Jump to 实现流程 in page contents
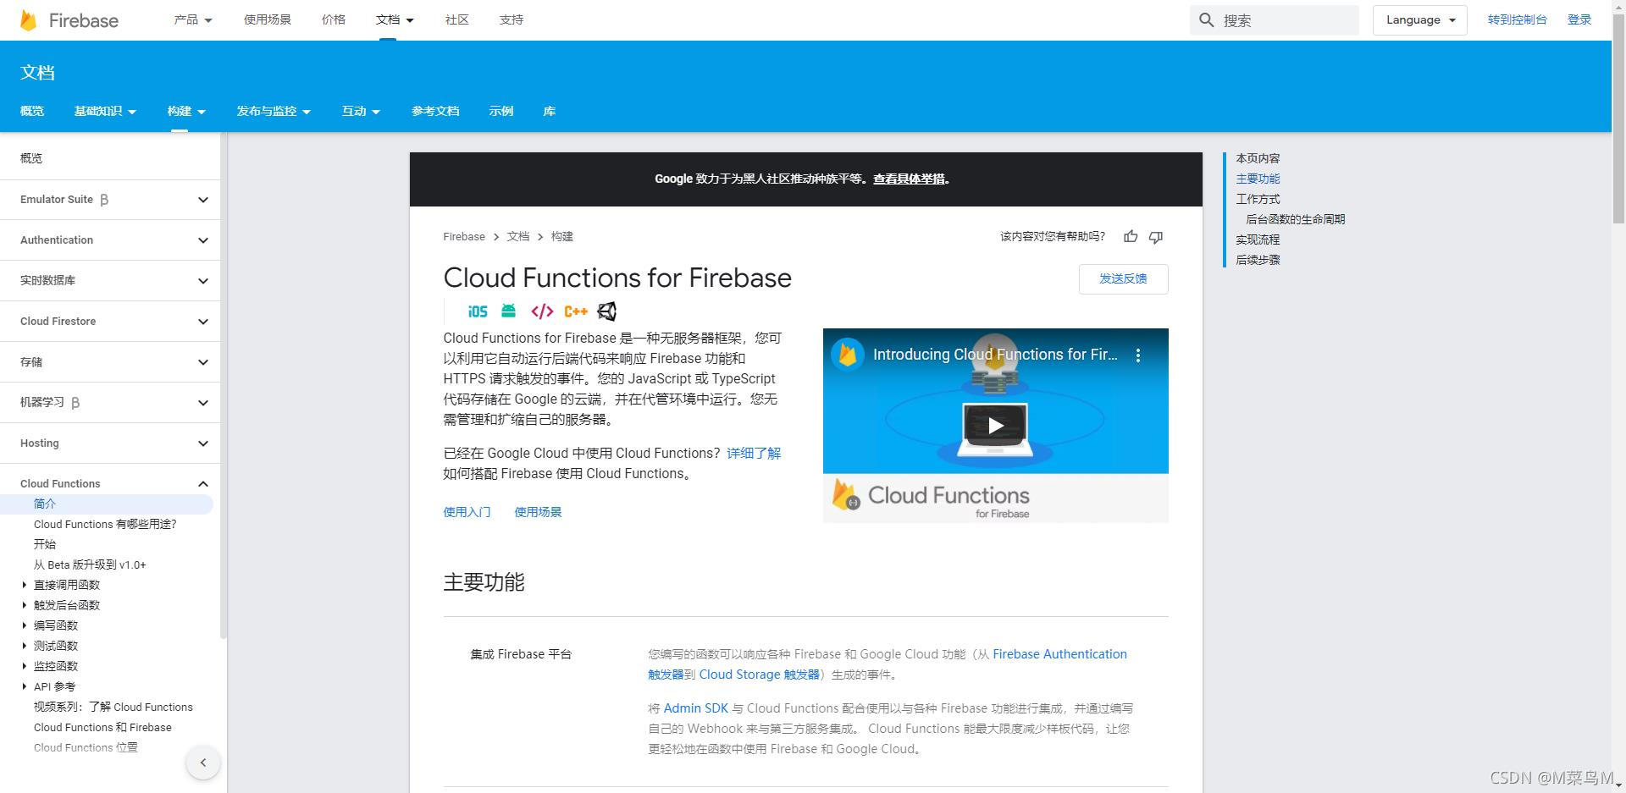1626x793 pixels. (x=1258, y=240)
